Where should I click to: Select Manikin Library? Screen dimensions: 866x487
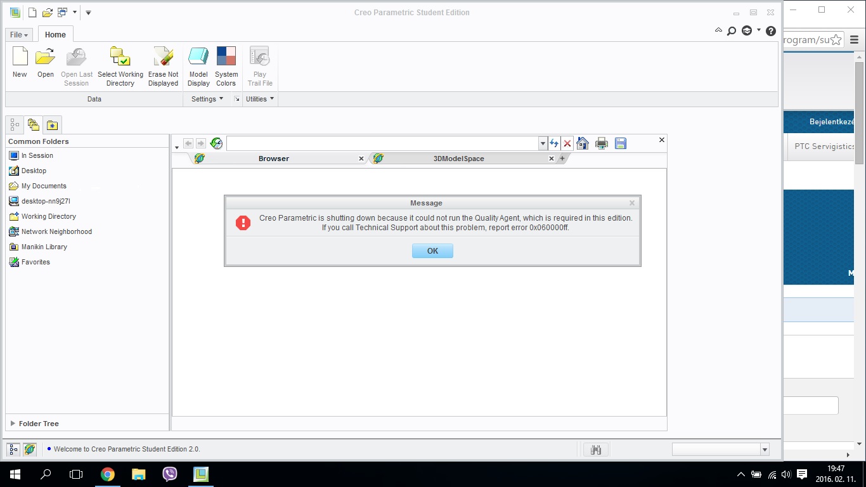(x=37, y=247)
